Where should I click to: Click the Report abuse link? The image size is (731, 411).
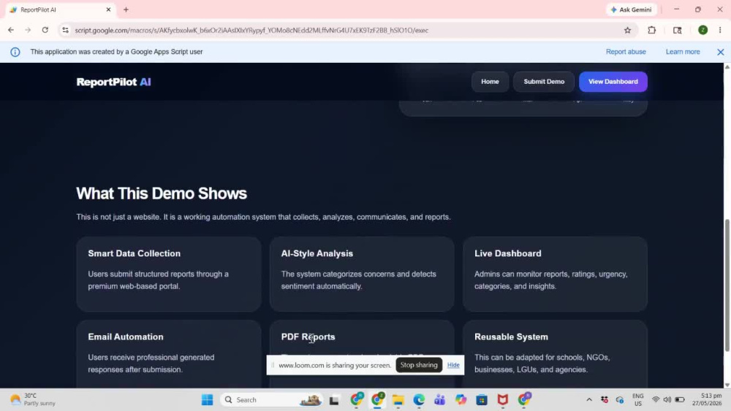(626, 52)
